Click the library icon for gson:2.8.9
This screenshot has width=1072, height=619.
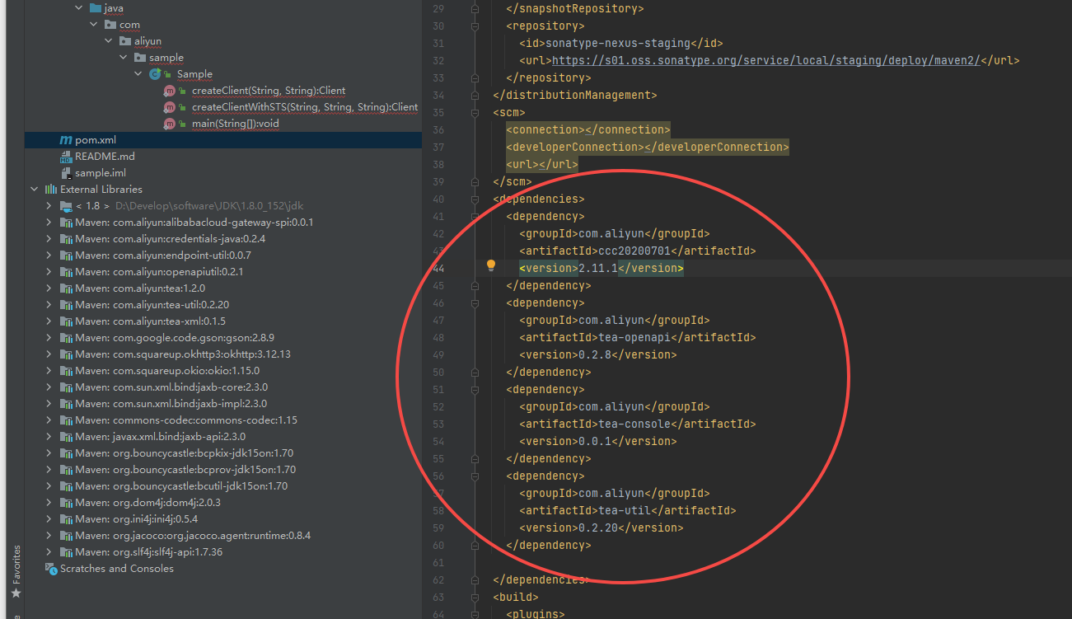66,338
